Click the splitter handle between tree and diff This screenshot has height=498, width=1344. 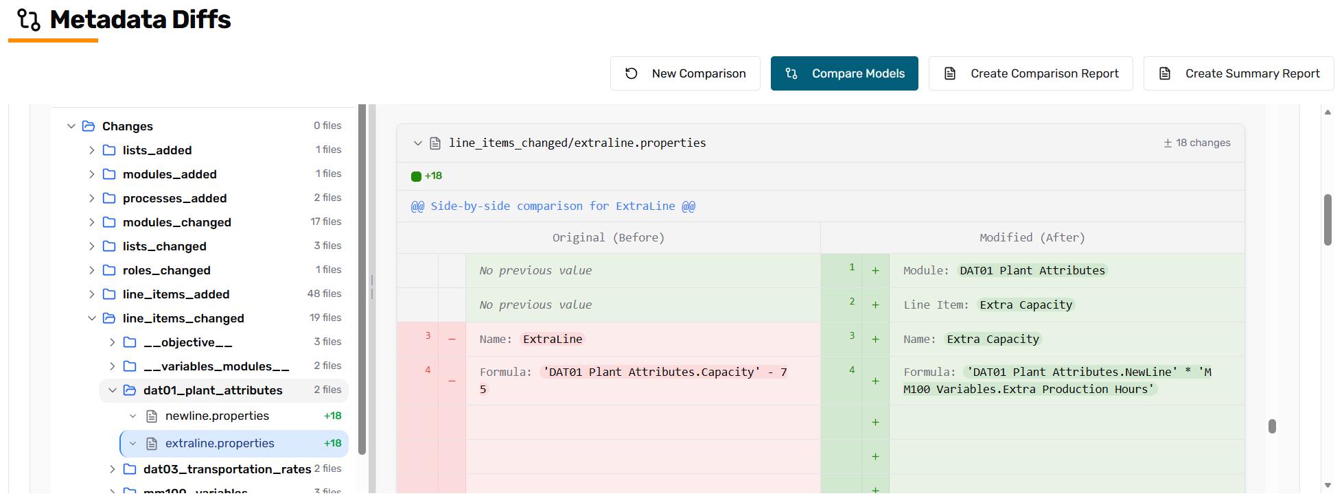pos(372,287)
